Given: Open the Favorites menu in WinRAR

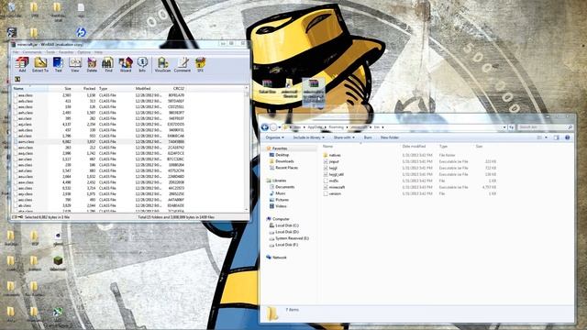Looking at the screenshot, I should tap(66, 52).
